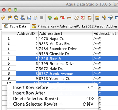This screenshot has width=118, height=110.
Task: Click the cell '1399 Firestone Drive'
Action: [x=65, y=64]
